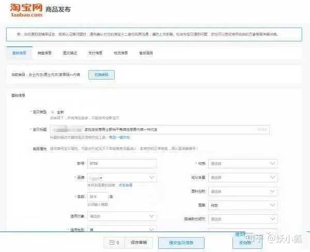
Task: Open the 图案 dropdown showing 纯色
Action: tap(242, 205)
